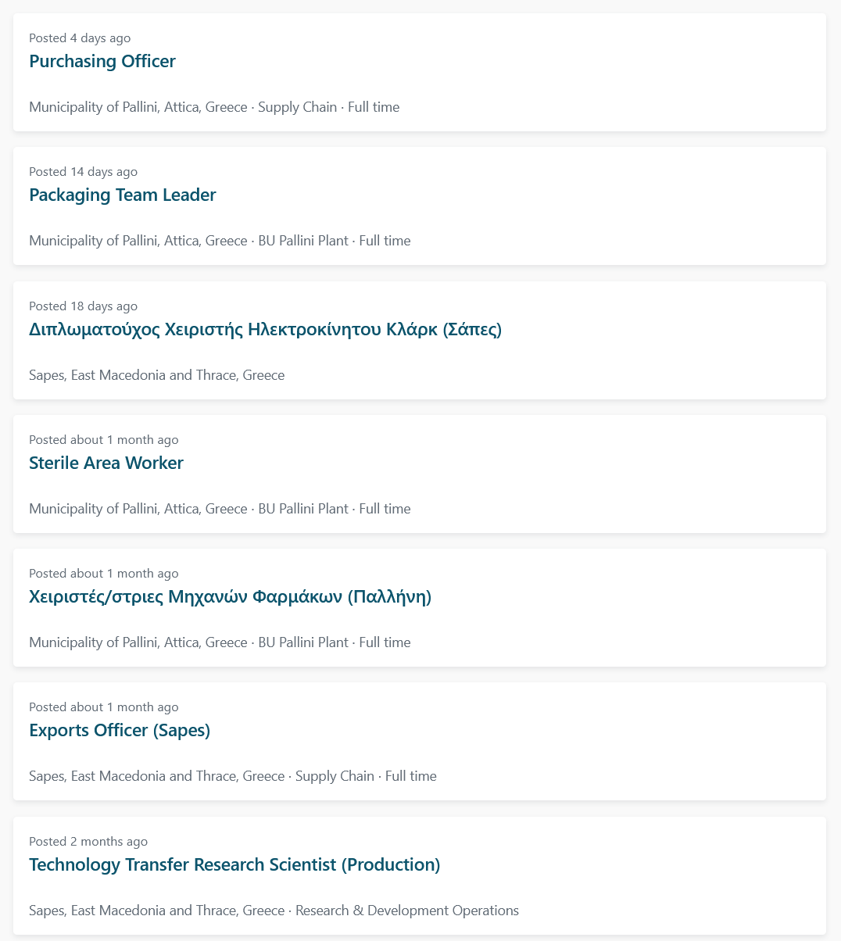841x941 pixels.
Task: Click the 'Posted 14 days ago' label
Action: [x=83, y=172]
